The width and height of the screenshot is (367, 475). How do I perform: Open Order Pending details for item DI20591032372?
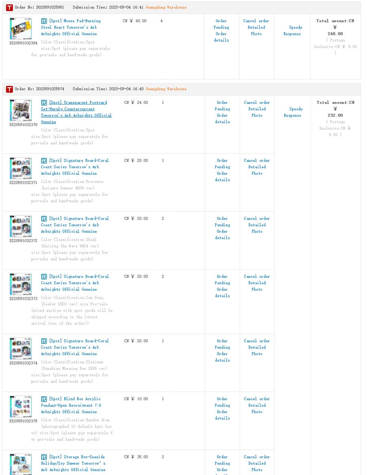click(x=222, y=228)
